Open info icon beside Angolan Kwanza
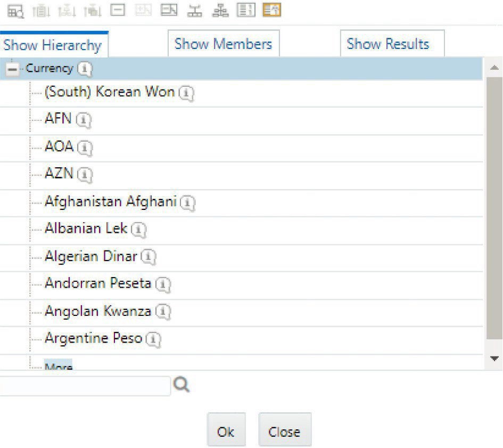This screenshot has height=448, width=503. (x=163, y=312)
